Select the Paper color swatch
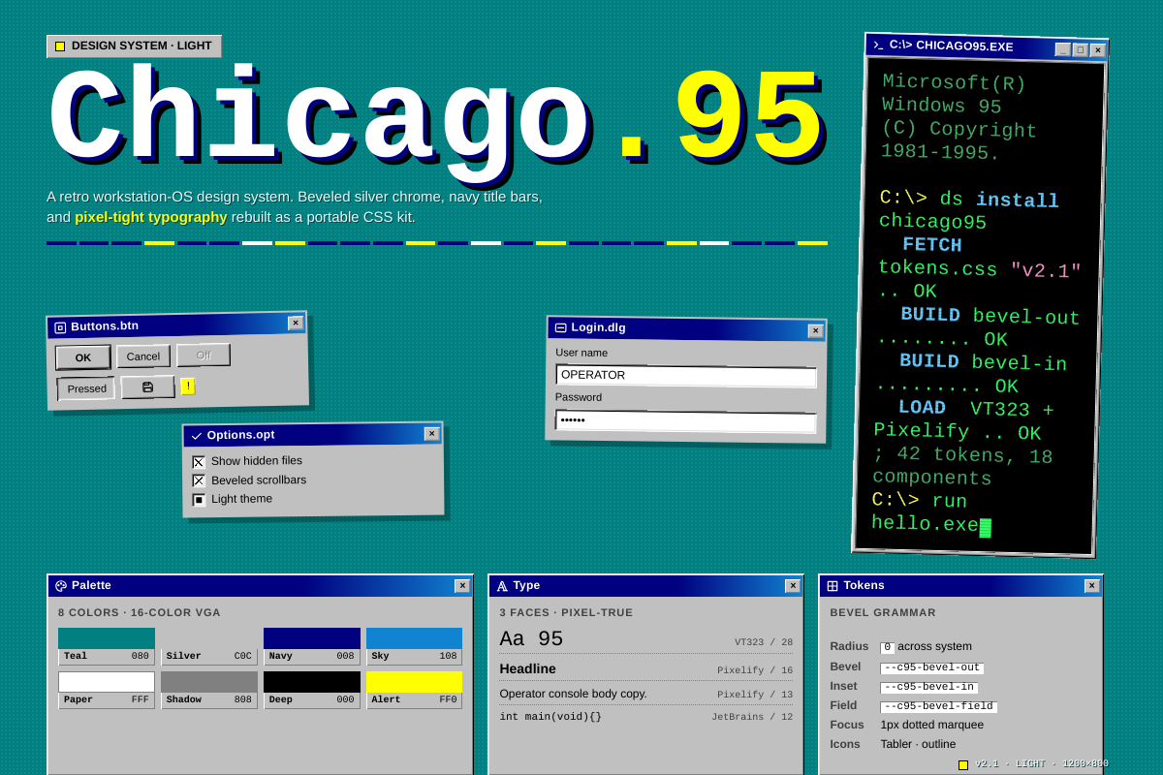 tap(107, 690)
